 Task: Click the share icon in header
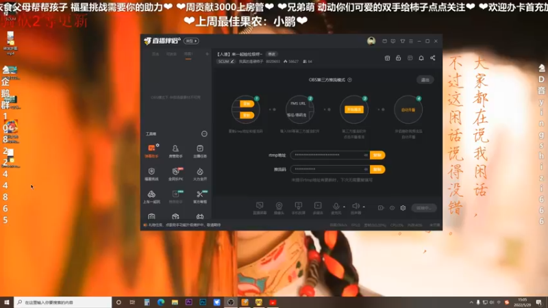tap(433, 58)
